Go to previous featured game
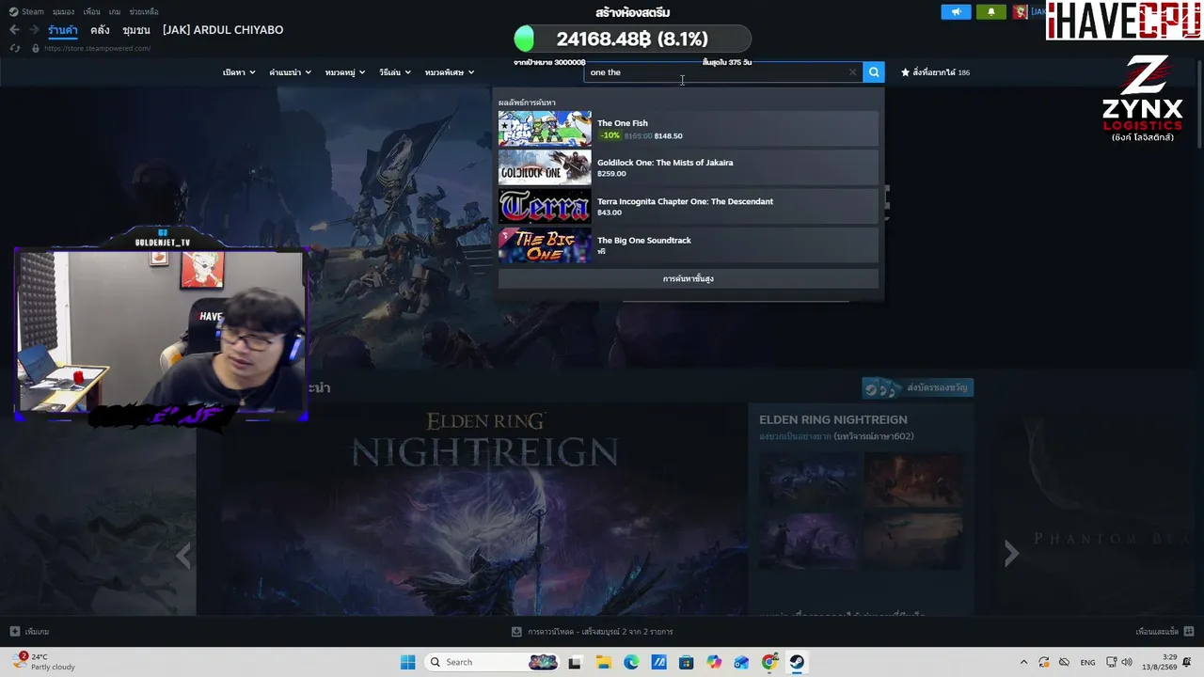Screen dimensions: 1204x677 pyautogui.click(x=183, y=556)
